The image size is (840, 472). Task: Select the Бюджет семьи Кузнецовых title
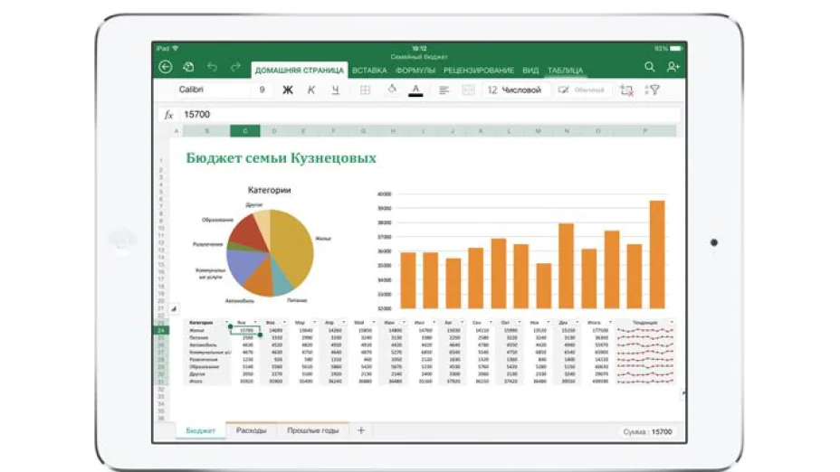click(281, 158)
